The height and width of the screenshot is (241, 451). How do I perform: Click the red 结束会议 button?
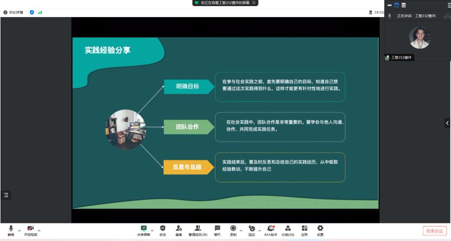435,231
